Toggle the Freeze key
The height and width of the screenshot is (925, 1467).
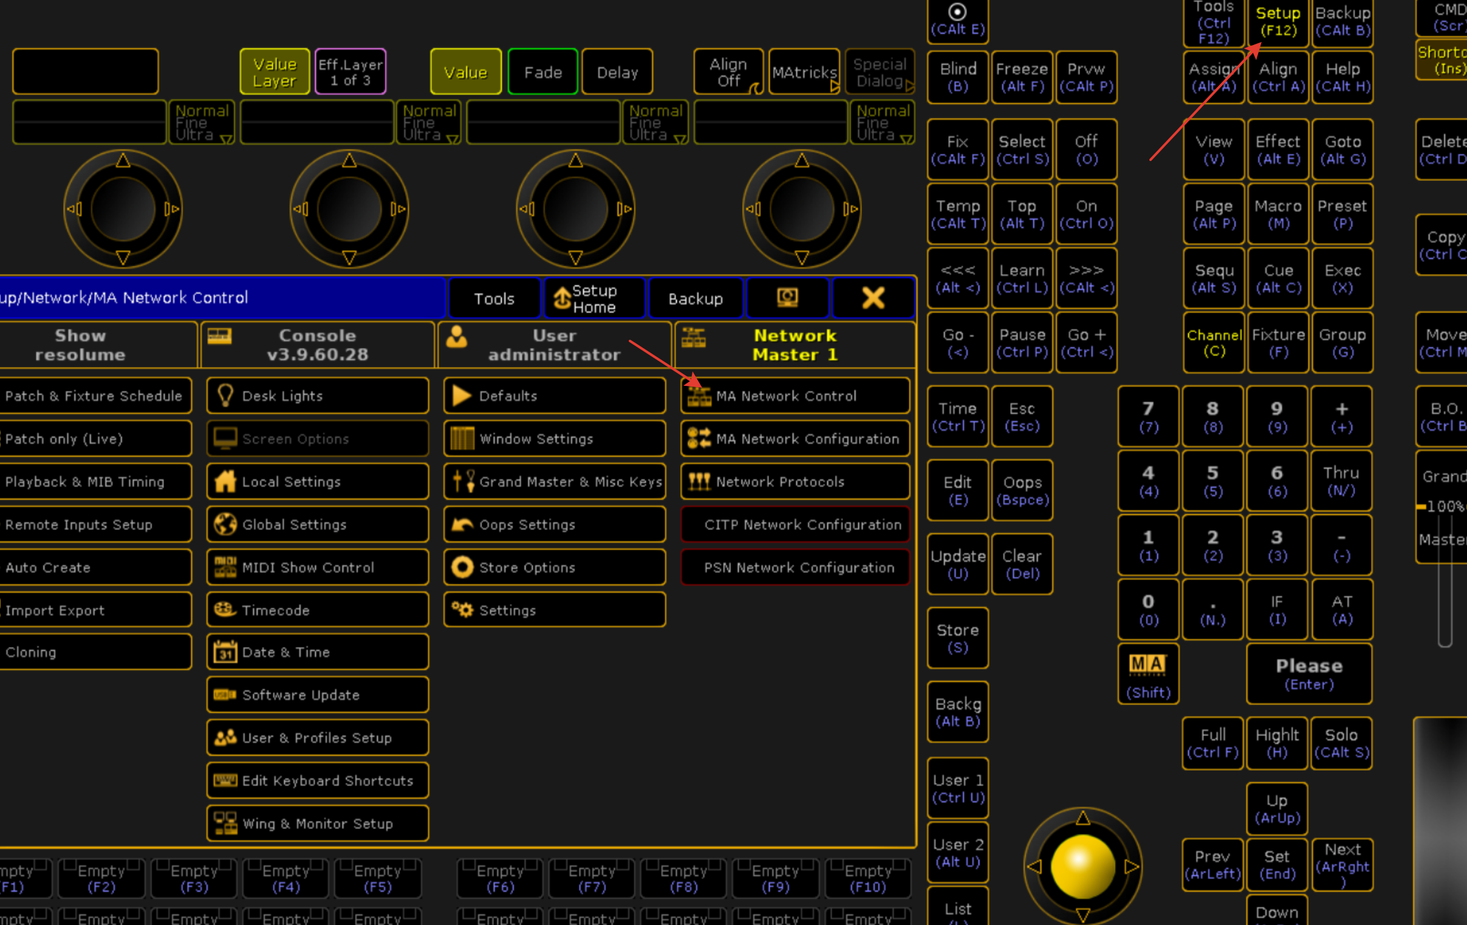(x=1022, y=77)
